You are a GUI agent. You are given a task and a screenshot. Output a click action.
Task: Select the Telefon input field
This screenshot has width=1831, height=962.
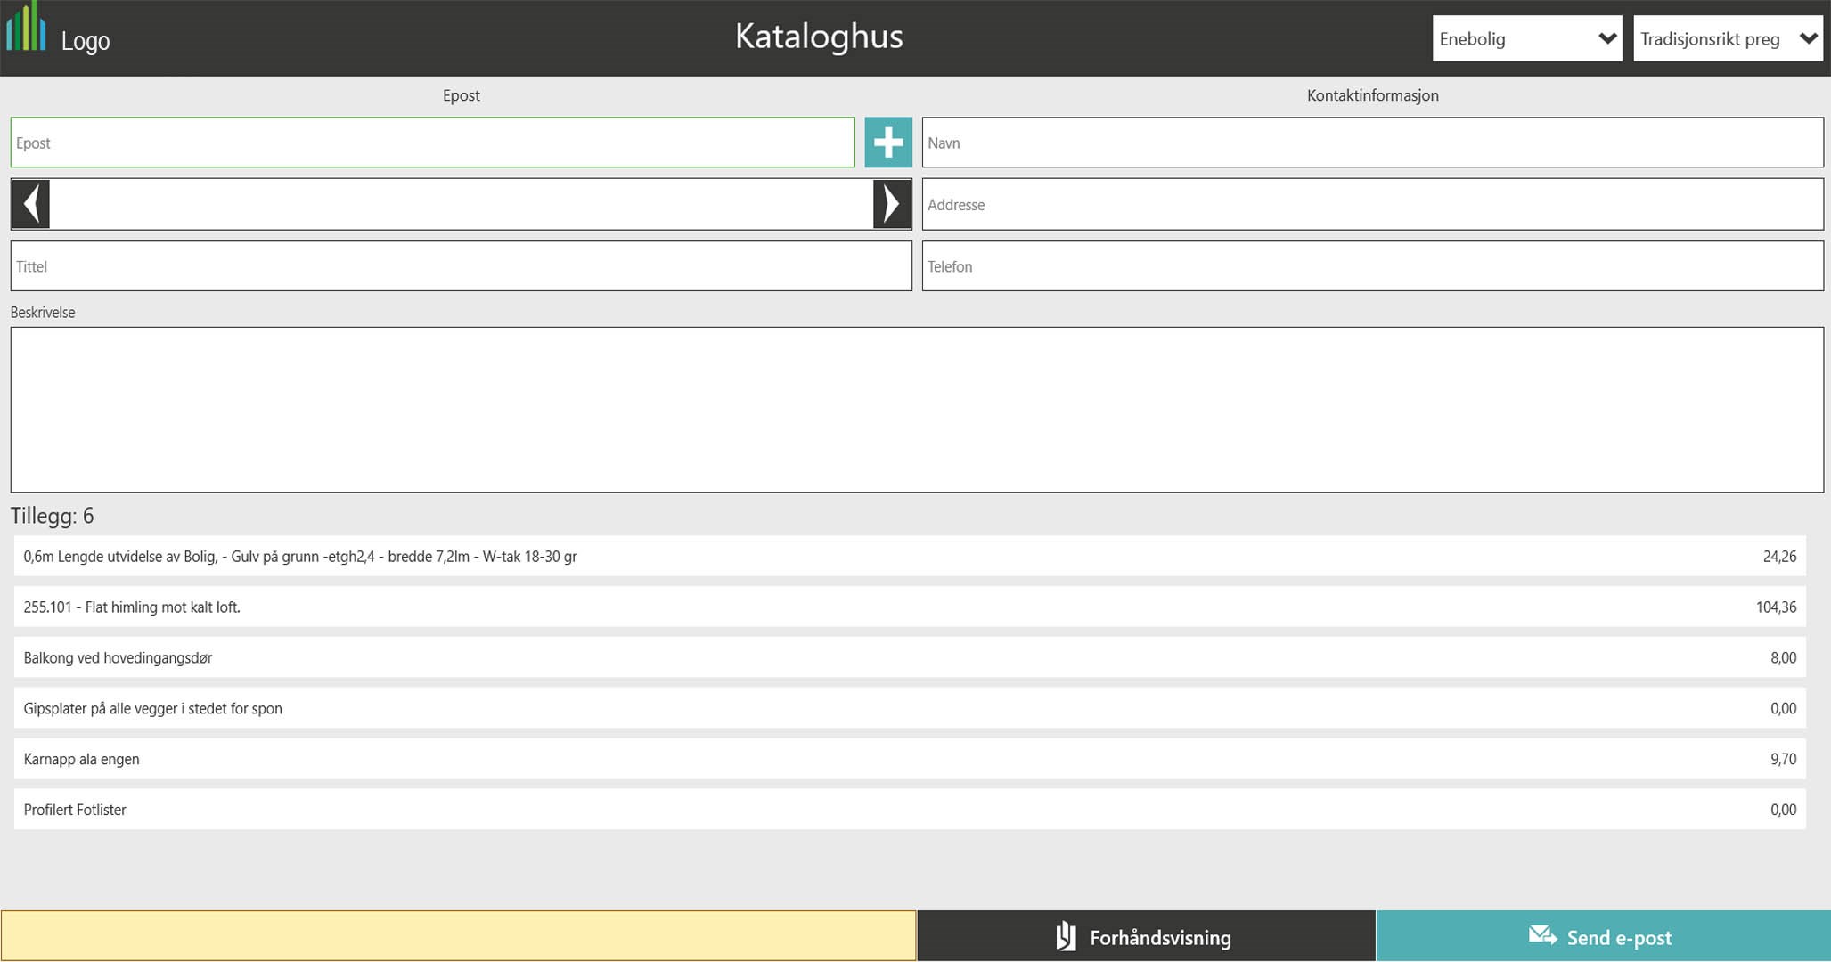coord(1372,266)
